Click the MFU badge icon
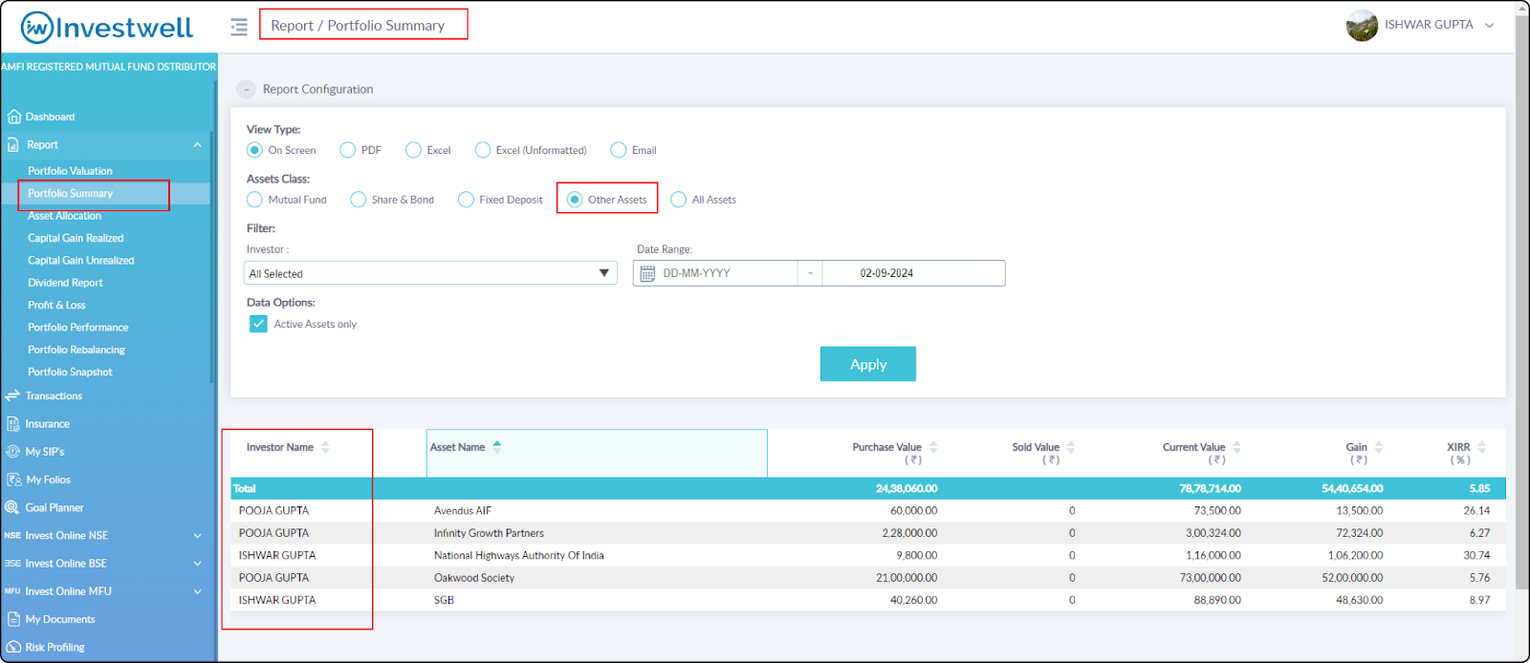This screenshot has width=1530, height=663. coord(12,591)
